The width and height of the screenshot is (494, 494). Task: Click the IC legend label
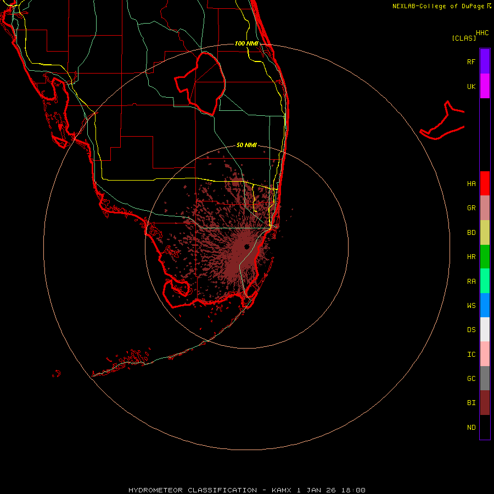[471, 355]
